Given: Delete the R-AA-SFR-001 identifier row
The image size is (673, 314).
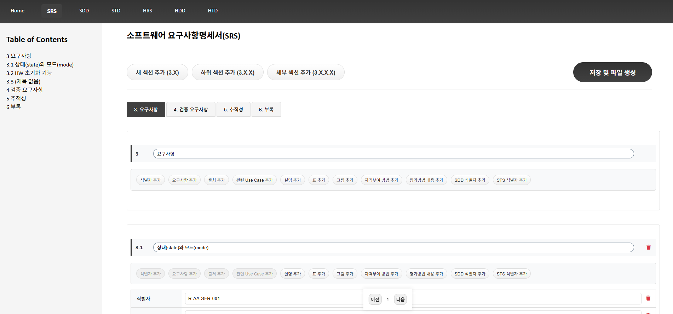Looking at the screenshot, I should (648, 298).
